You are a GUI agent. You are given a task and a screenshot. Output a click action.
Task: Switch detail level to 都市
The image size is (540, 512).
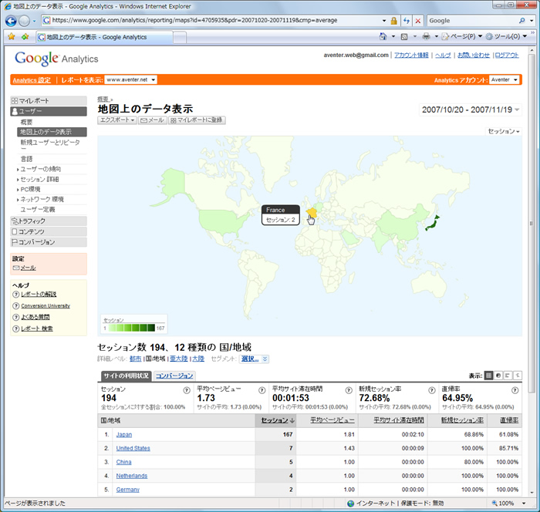pyautogui.click(x=135, y=359)
